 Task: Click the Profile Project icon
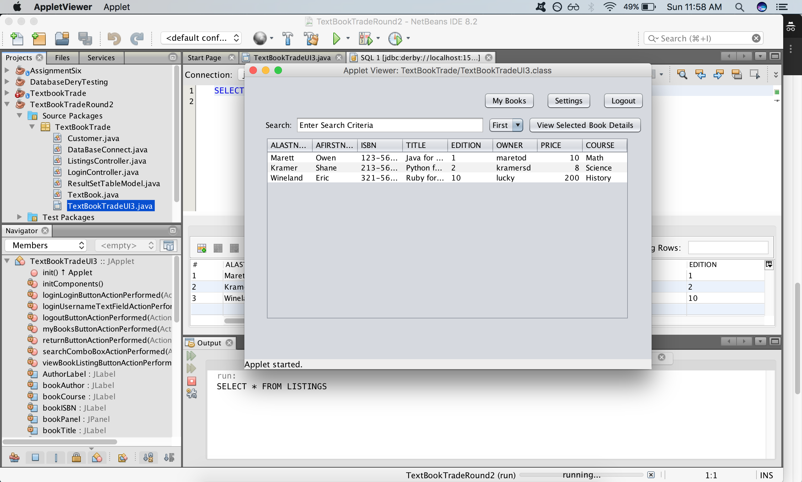click(395, 38)
